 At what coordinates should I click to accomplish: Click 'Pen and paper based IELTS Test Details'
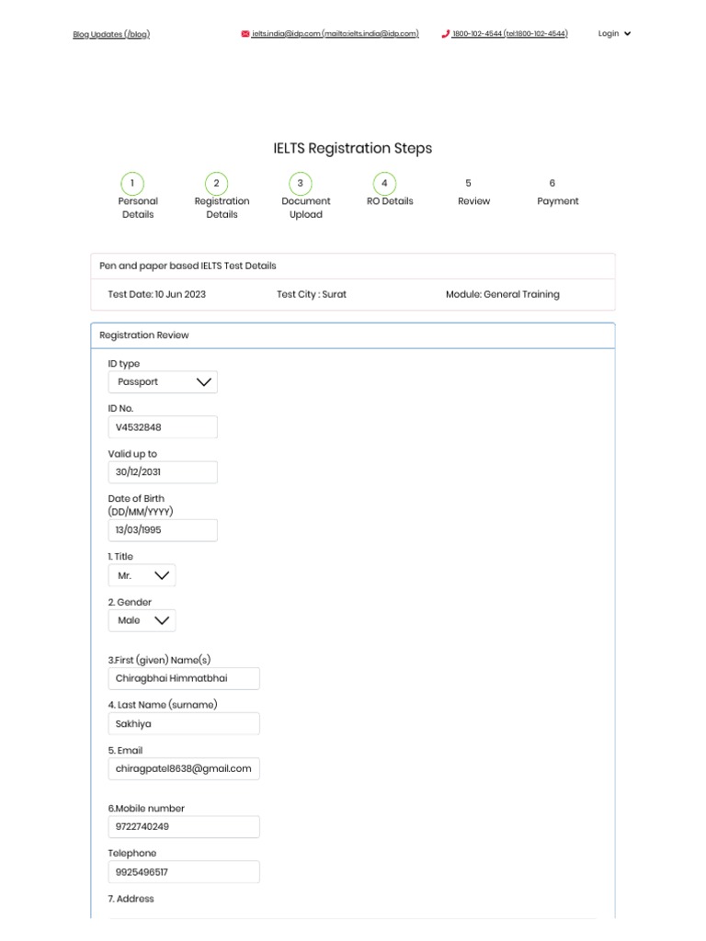point(188,266)
